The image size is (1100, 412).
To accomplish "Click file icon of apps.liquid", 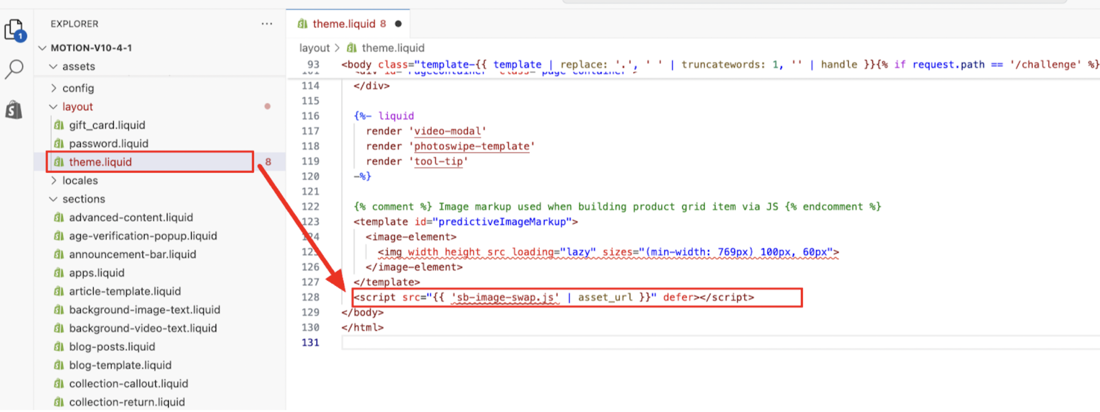I will pos(59,273).
